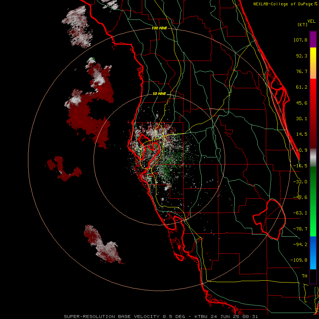Click the VEL legend heading
The image size is (319, 319).
click(311, 21)
